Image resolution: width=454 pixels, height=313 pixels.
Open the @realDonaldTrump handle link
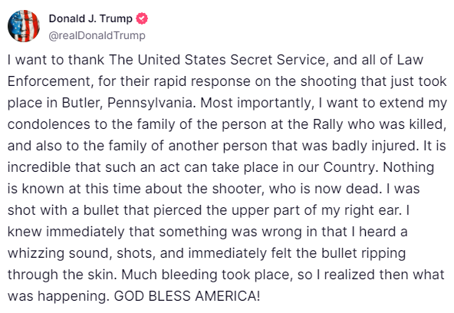pyautogui.click(x=97, y=35)
